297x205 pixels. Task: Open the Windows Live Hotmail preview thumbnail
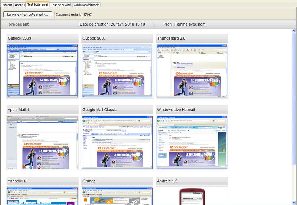192,143
